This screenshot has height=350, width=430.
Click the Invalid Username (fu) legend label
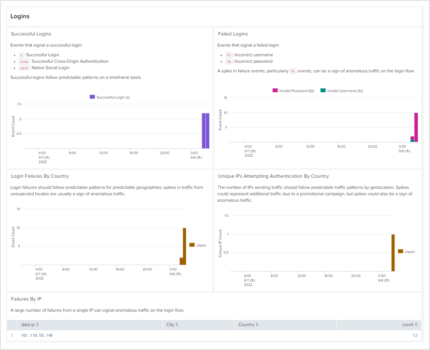(345, 91)
